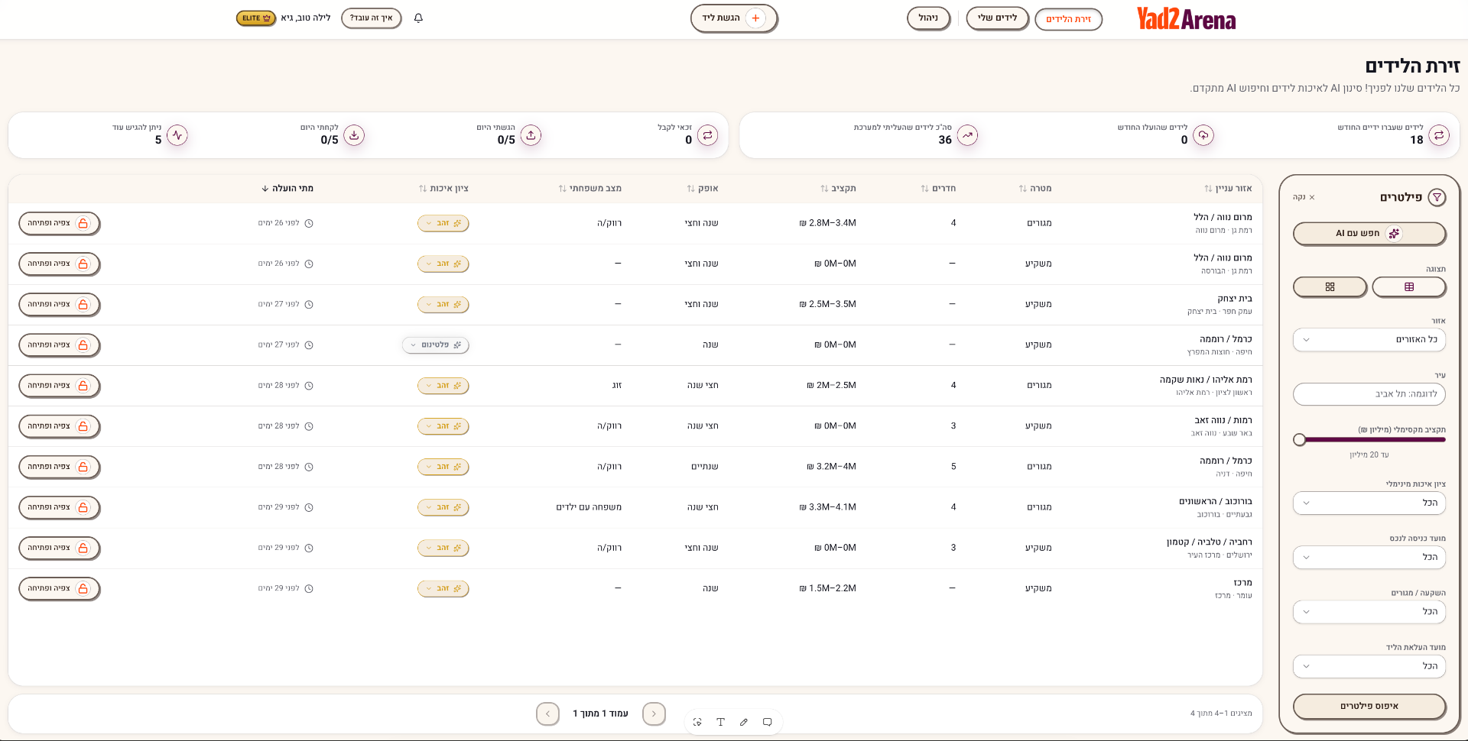Image resolution: width=1468 pixels, height=741 pixels.
Task: Open the אזור dropdown showing כל האזורים
Action: (x=1369, y=340)
